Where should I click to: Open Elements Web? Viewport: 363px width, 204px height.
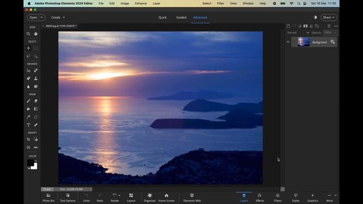(192, 198)
